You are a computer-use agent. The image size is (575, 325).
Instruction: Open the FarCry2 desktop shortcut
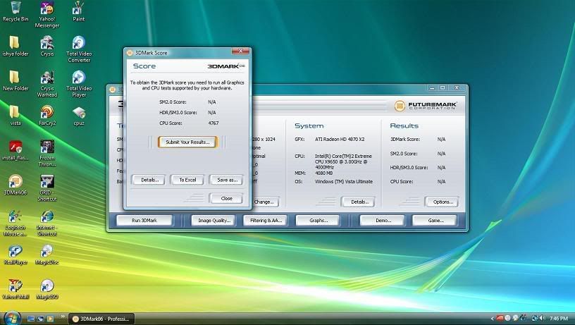(x=47, y=112)
